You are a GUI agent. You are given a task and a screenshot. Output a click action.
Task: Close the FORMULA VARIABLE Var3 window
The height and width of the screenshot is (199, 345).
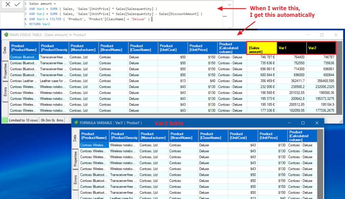click(x=317, y=123)
